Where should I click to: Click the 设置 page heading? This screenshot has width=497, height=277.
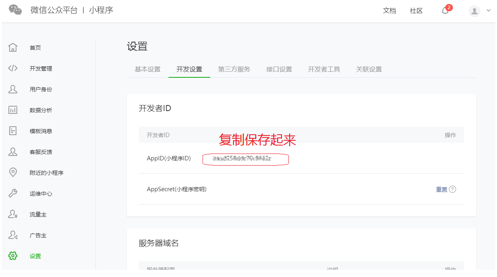137,46
